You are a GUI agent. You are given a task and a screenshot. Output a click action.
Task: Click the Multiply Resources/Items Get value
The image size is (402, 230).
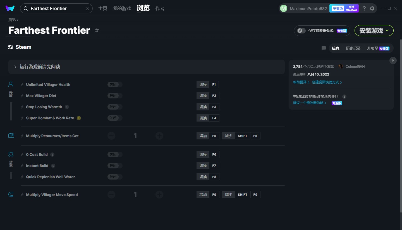coord(135,136)
